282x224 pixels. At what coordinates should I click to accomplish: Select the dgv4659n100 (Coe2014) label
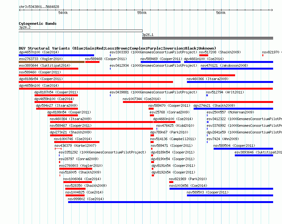coord(54,99)
